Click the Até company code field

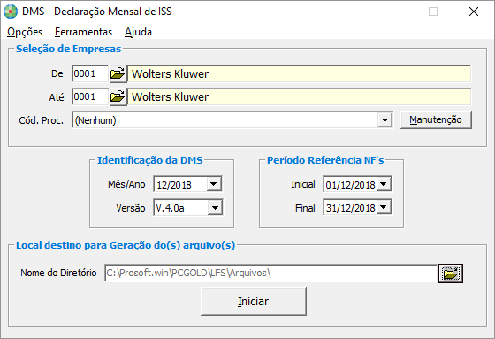click(90, 96)
